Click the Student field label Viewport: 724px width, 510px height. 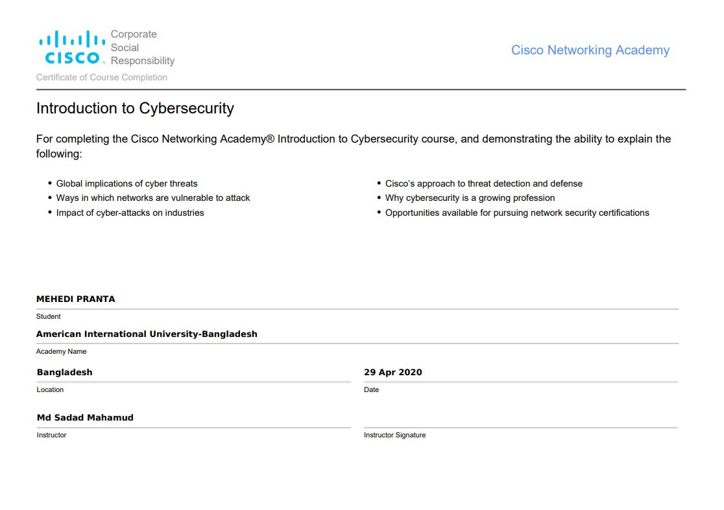coord(49,316)
